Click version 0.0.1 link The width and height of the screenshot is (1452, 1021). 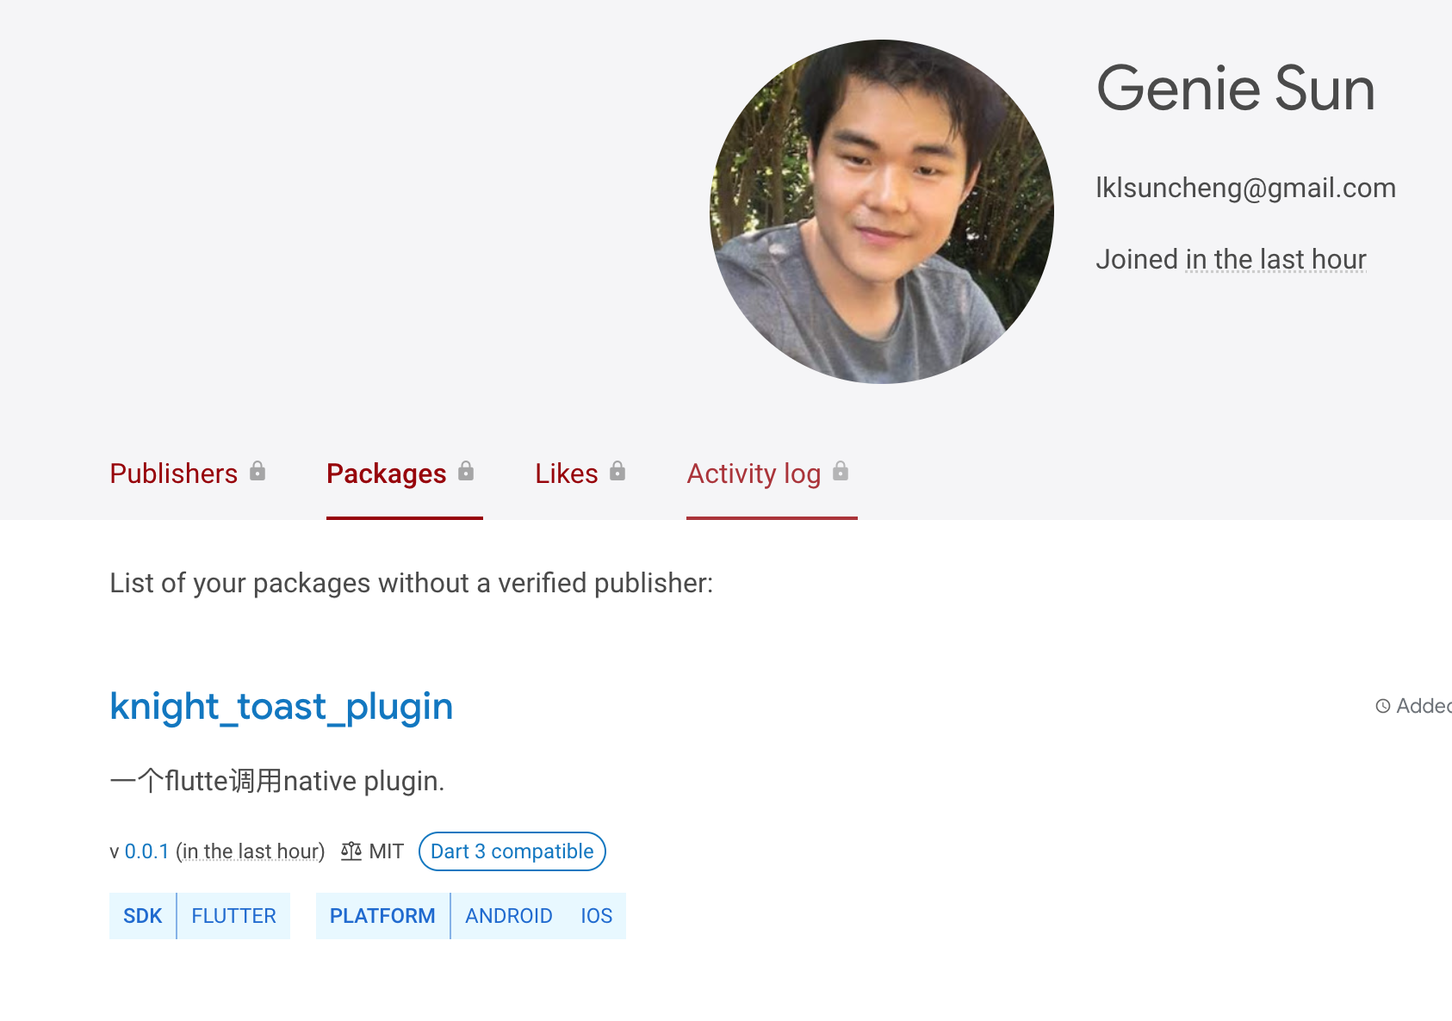click(x=147, y=851)
